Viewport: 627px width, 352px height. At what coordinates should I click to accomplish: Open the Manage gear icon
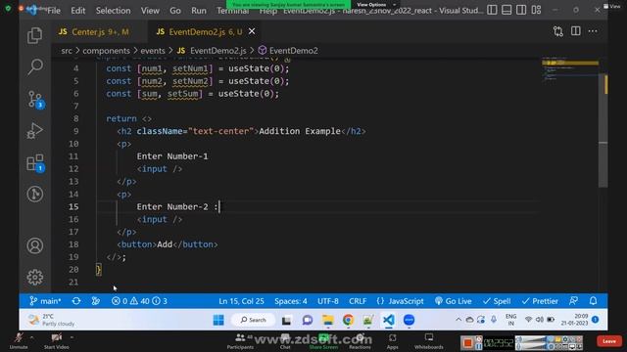coord(35,277)
